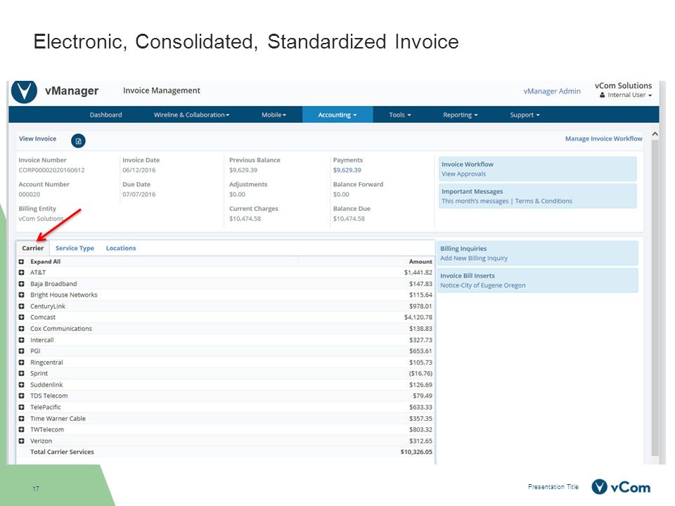Click the Comcast amount $4,120.78
The height and width of the screenshot is (506, 675).
tap(418, 318)
